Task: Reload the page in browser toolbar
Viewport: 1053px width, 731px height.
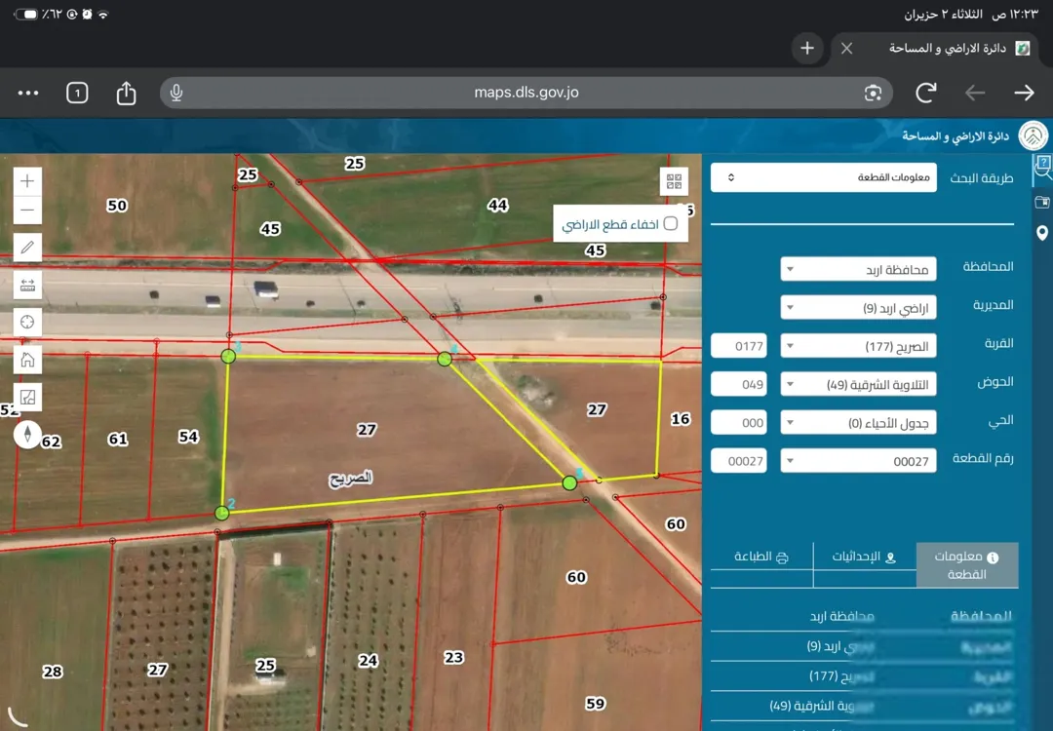Action: (926, 93)
